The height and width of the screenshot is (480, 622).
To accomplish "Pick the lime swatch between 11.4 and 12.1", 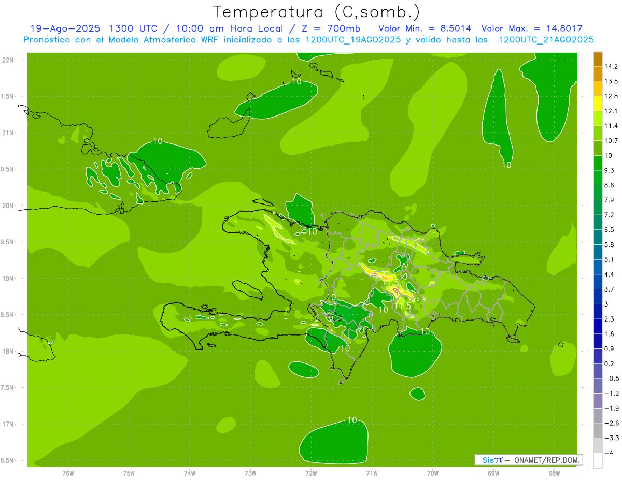I will coord(598,118).
